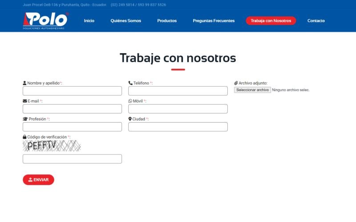356x222 pixels.
Task: Click the graduation cap icon beside Profesión
Action: coord(25,119)
